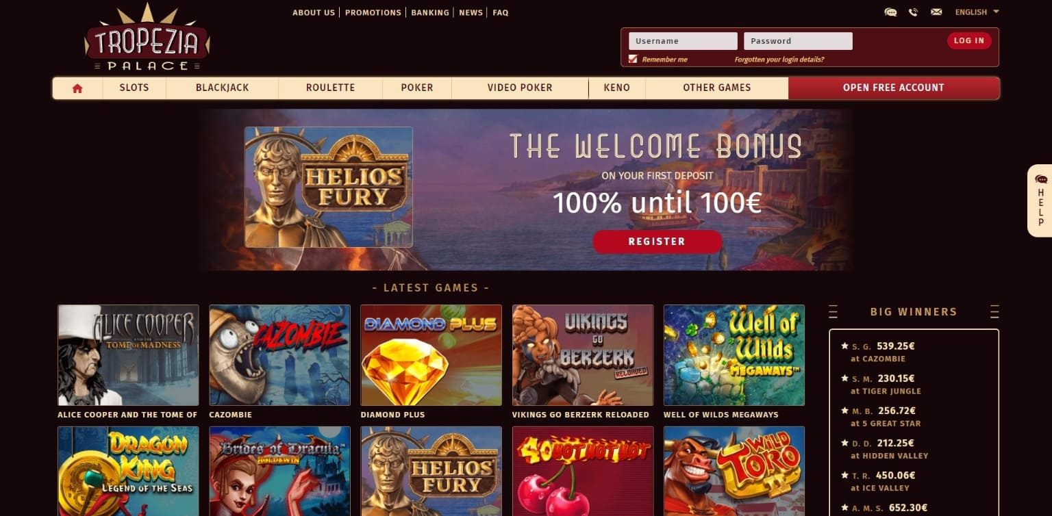Expand the English language dropdown
This screenshot has height=516, width=1052.
point(977,12)
